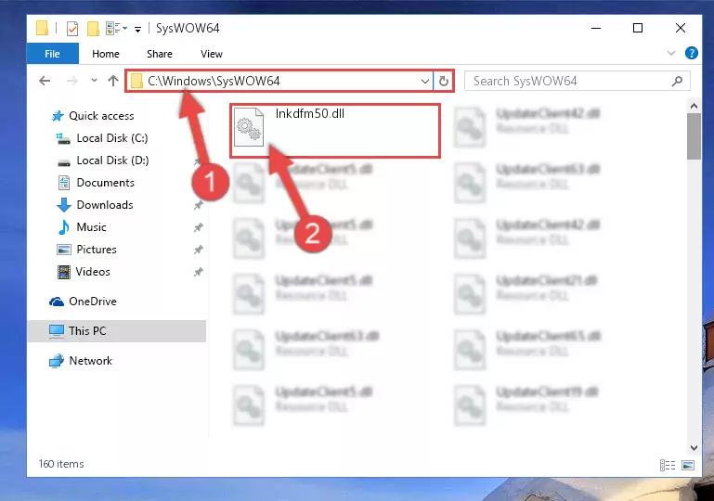714x501 pixels.
Task: Open Pictures in the navigation pane
Action: pyautogui.click(x=96, y=250)
